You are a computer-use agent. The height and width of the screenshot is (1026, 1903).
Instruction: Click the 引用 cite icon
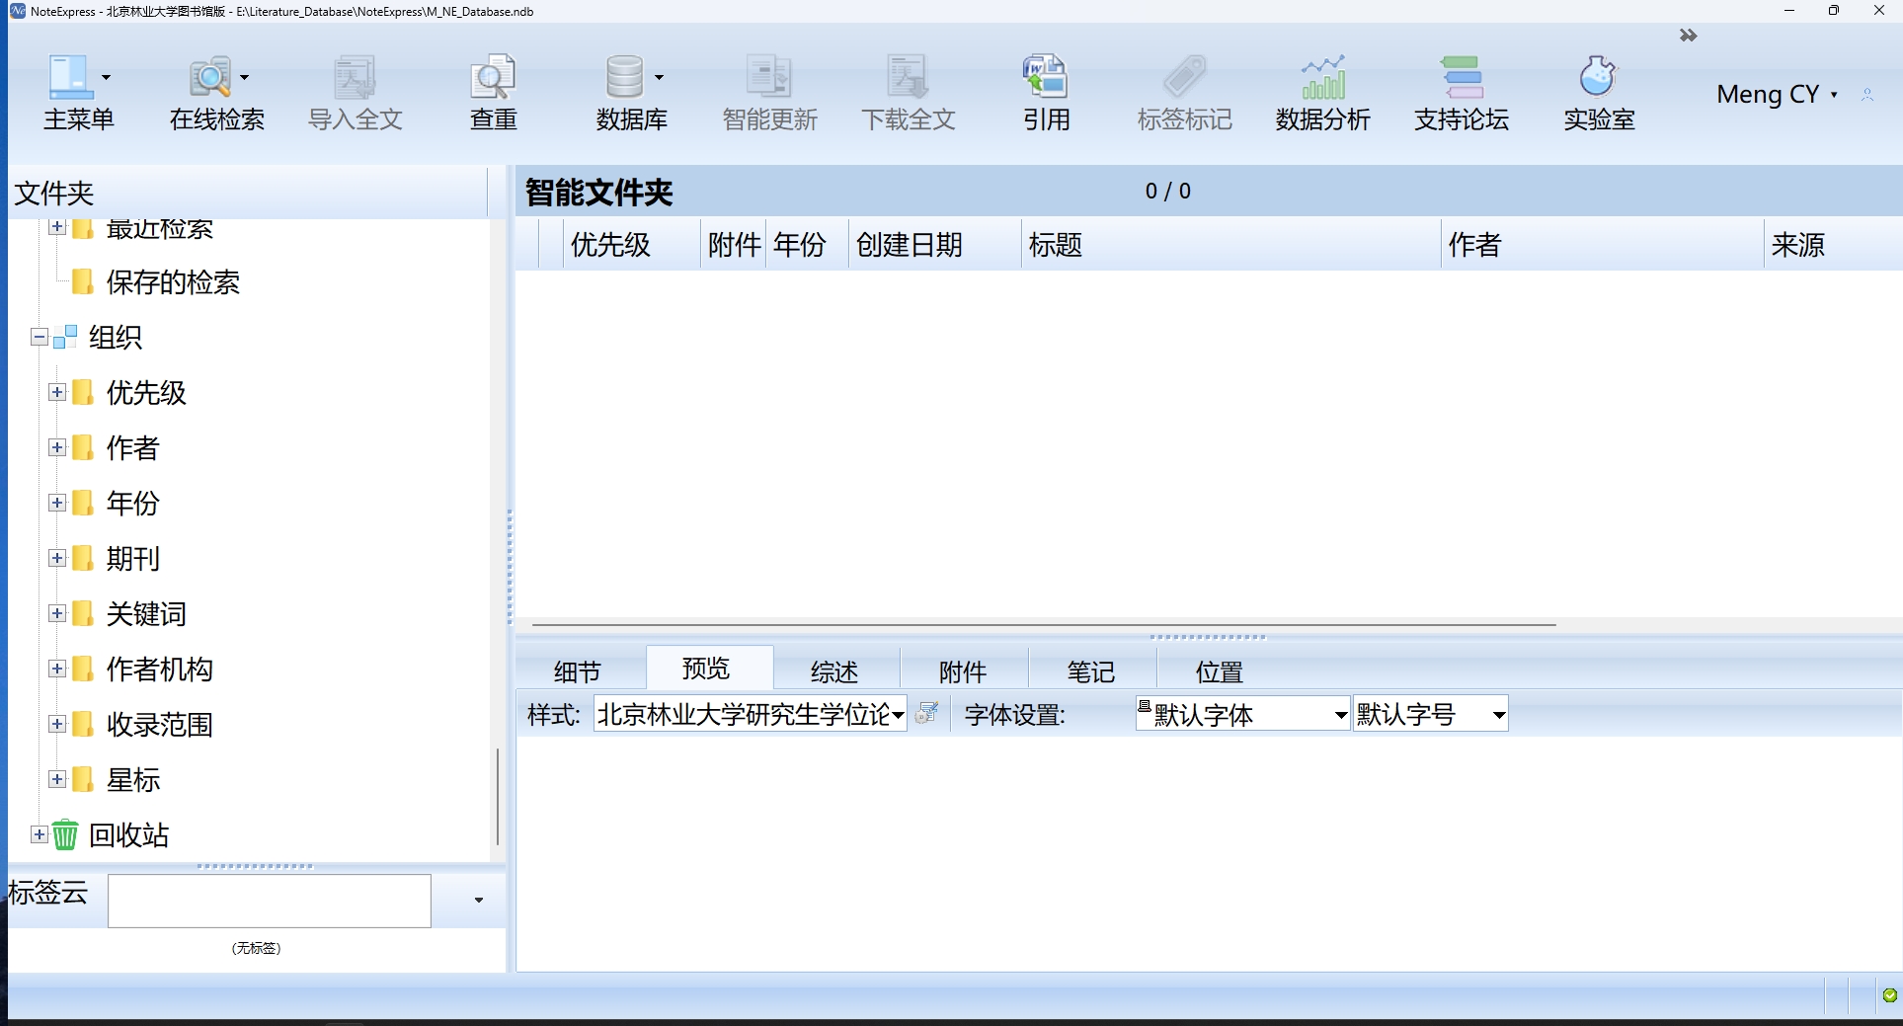(x=1046, y=77)
